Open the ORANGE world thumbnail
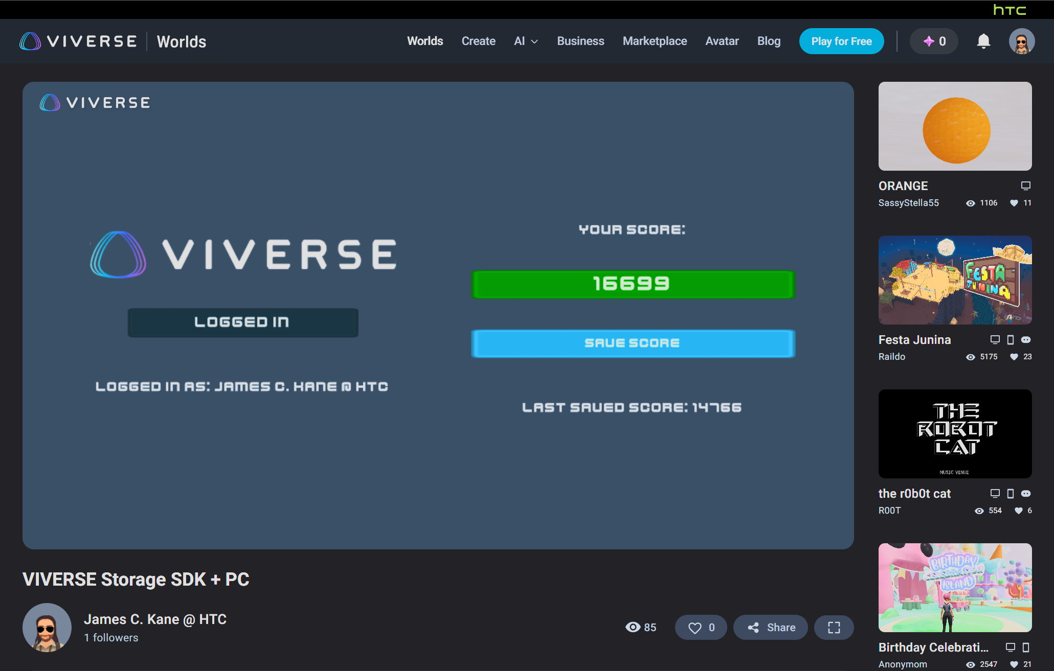1054x671 pixels. click(955, 126)
